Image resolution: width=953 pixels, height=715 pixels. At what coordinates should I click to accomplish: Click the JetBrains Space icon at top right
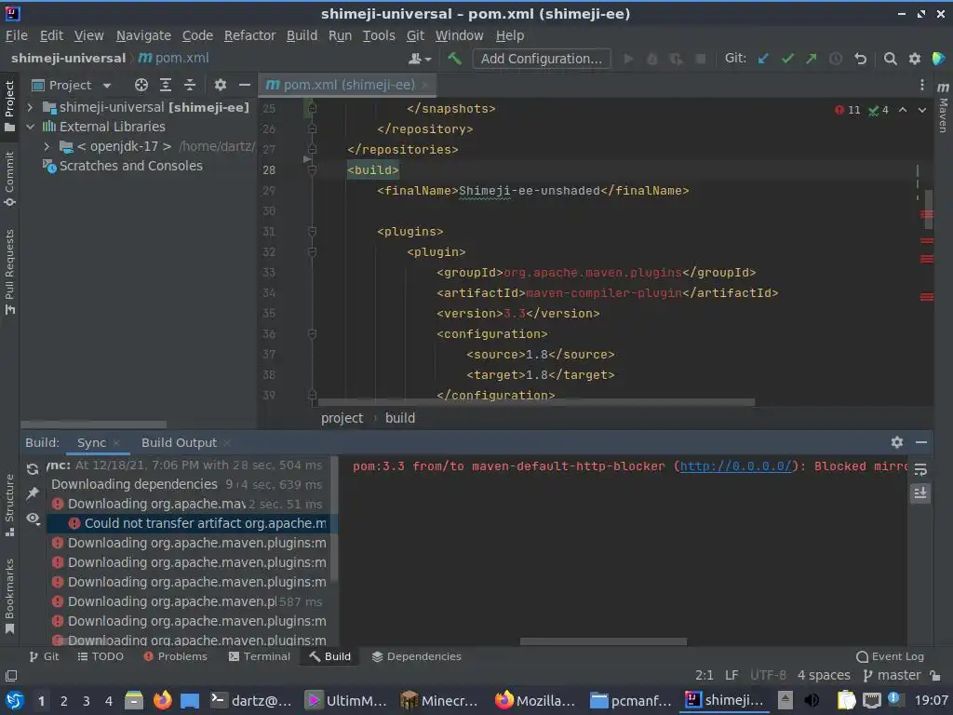coord(938,59)
